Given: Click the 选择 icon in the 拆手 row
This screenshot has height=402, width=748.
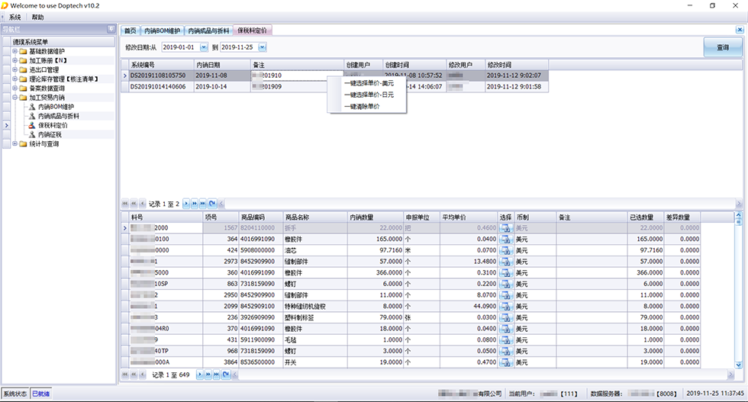Looking at the screenshot, I should coord(505,228).
